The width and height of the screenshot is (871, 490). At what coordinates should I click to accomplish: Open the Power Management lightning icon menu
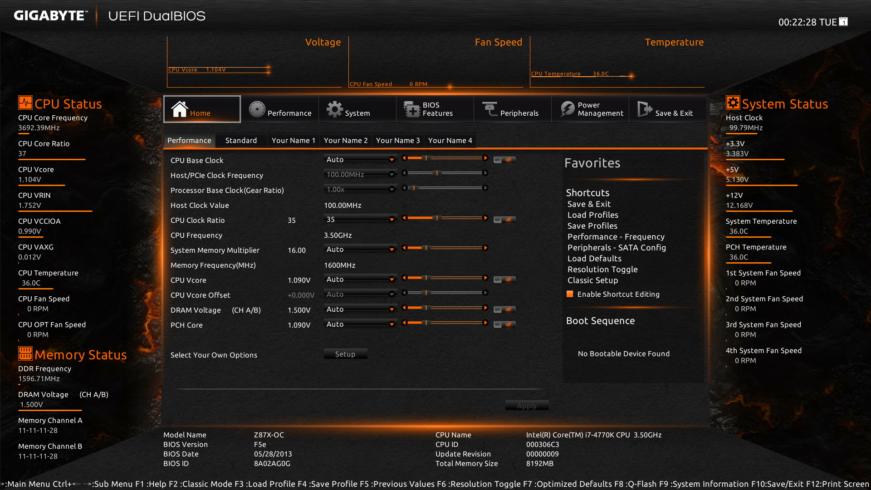pyautogui.click(x=568, y=109)
